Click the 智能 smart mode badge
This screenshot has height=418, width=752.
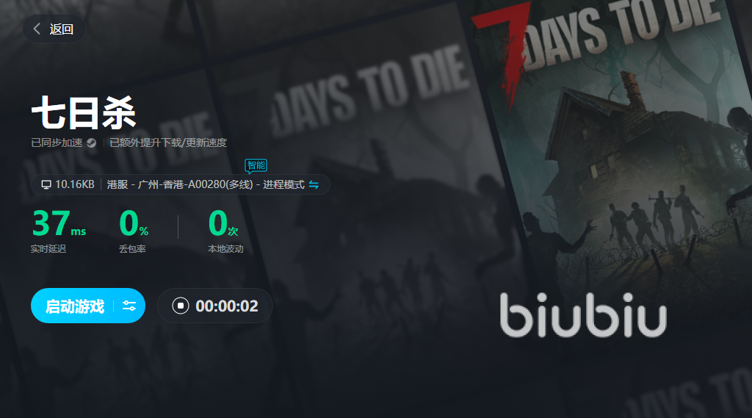(256, 165)
